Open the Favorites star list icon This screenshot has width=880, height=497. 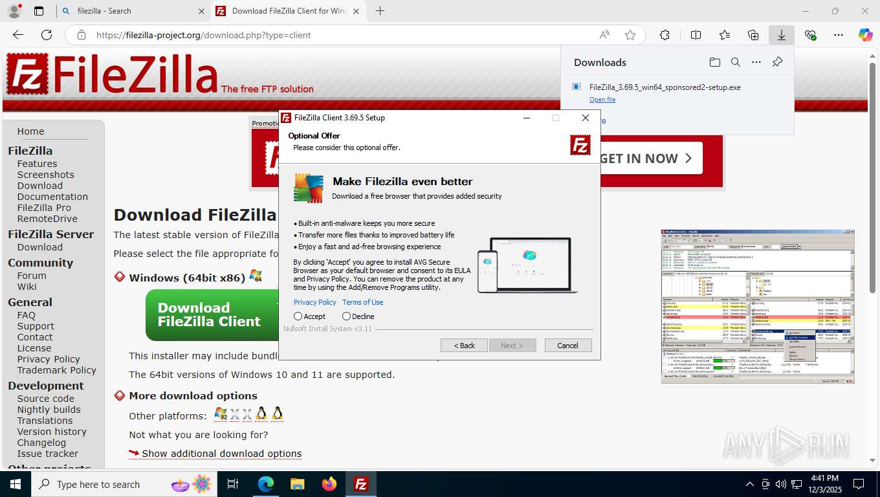tap(725, 35)
